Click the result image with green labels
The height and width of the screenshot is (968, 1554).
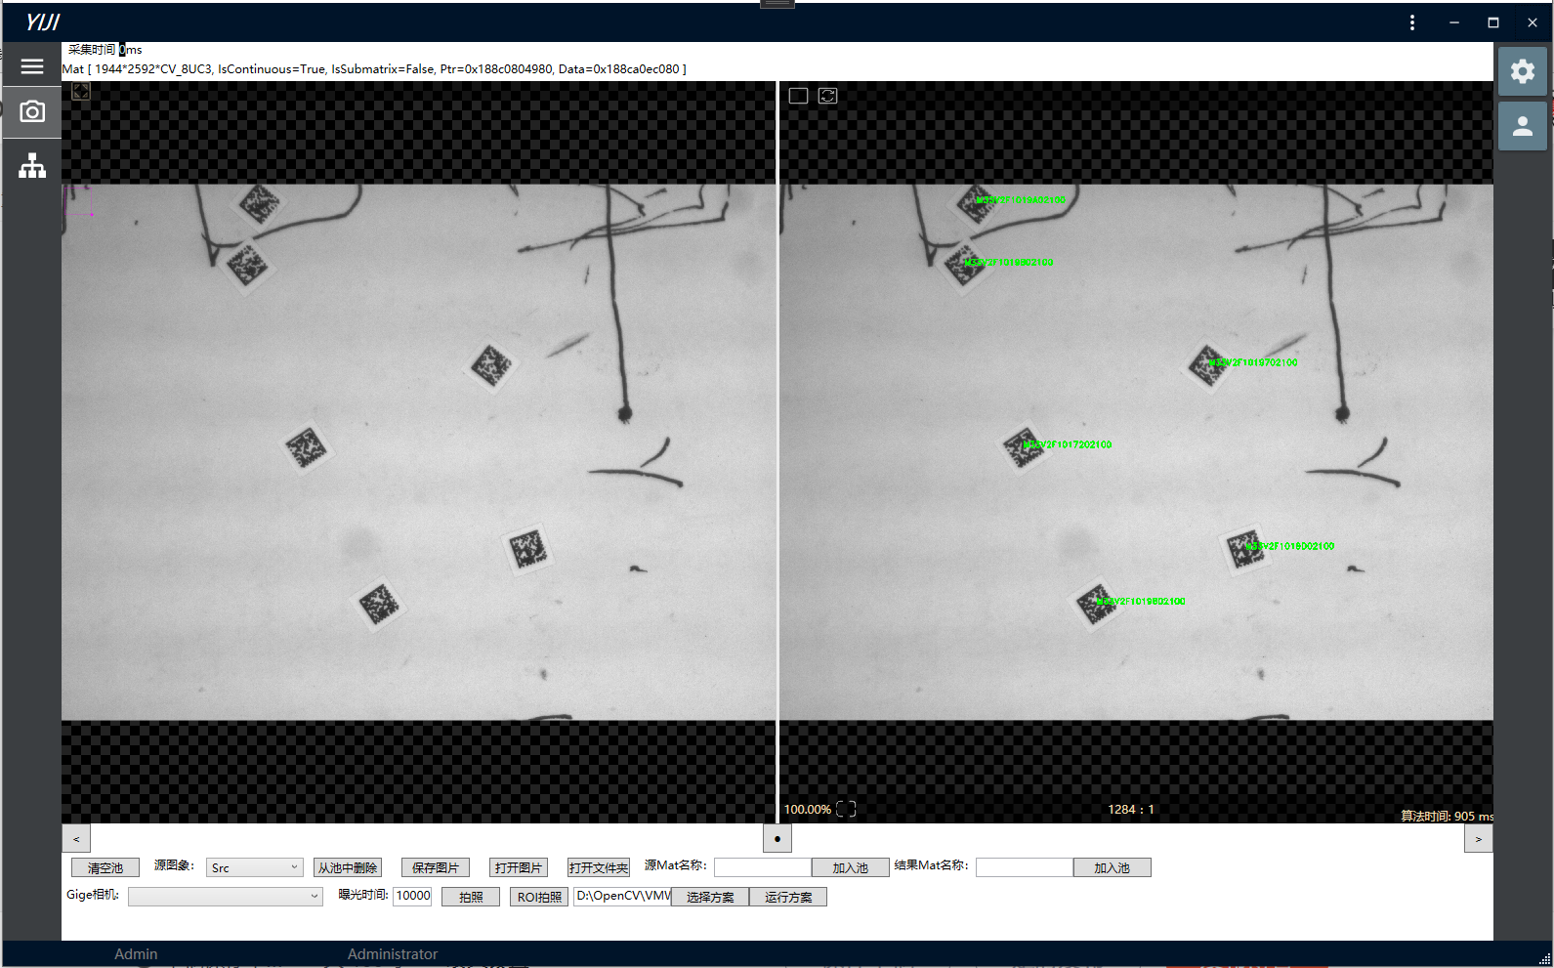(x=1136, y=452)
